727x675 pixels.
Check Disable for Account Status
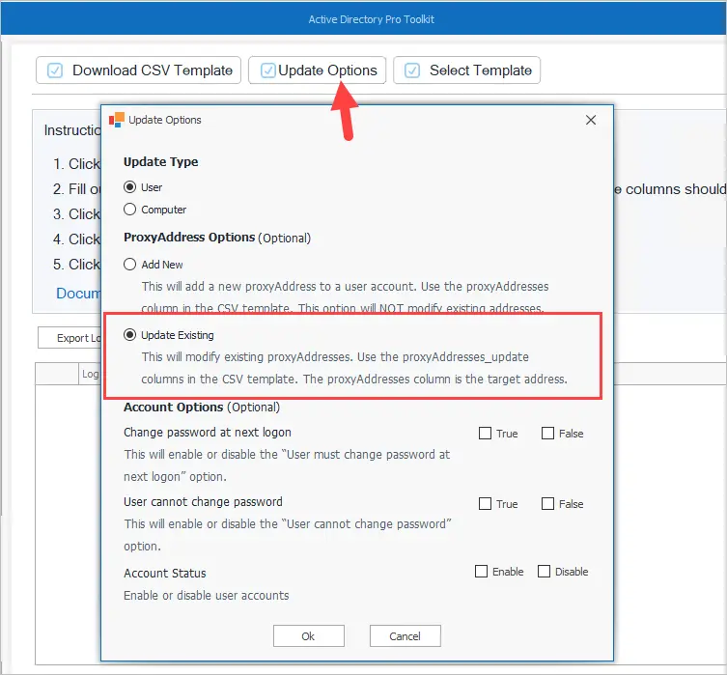point(544,571)
